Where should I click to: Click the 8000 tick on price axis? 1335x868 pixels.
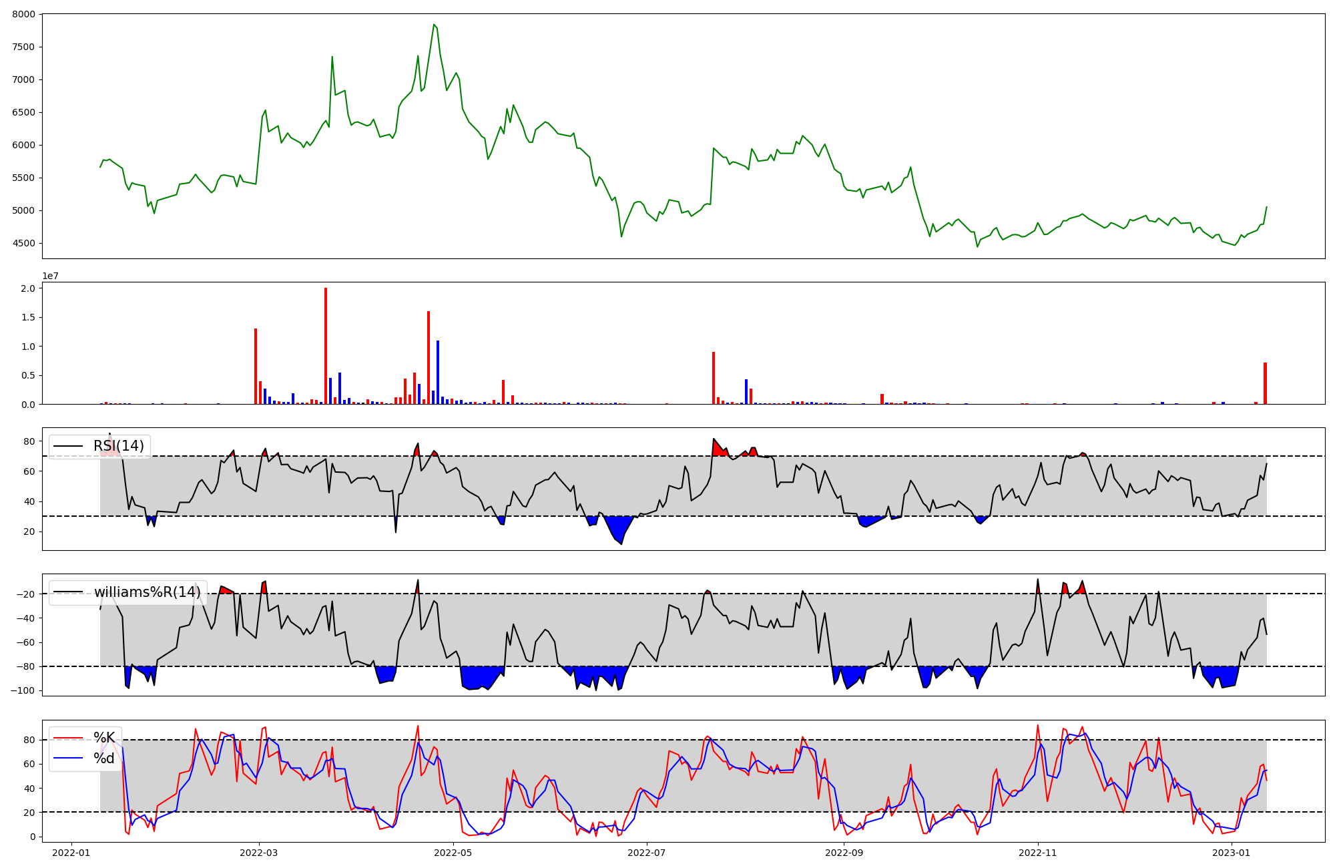tap(23, 14)
